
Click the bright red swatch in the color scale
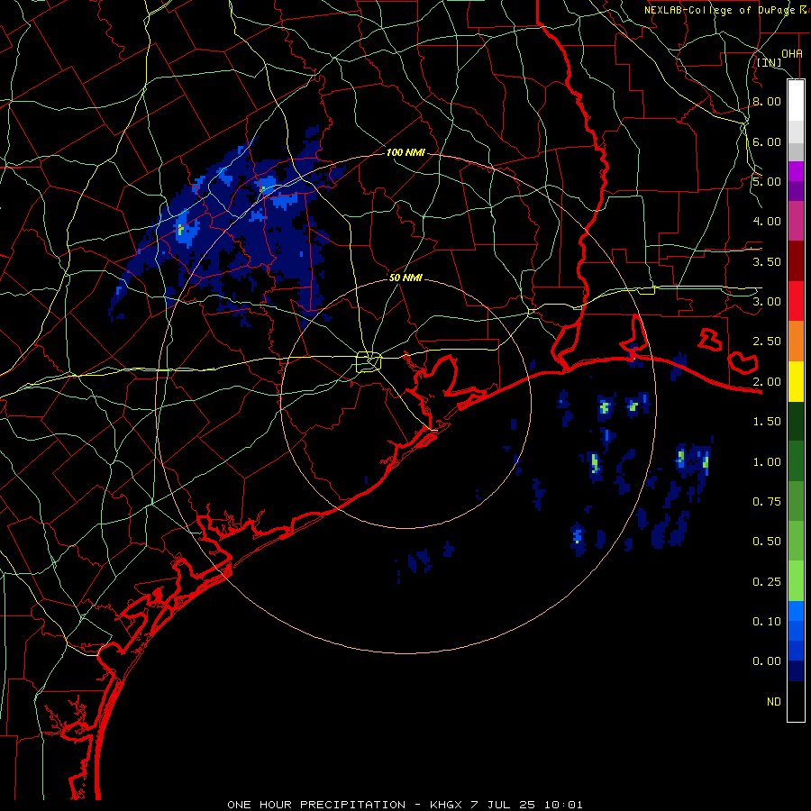796,302
